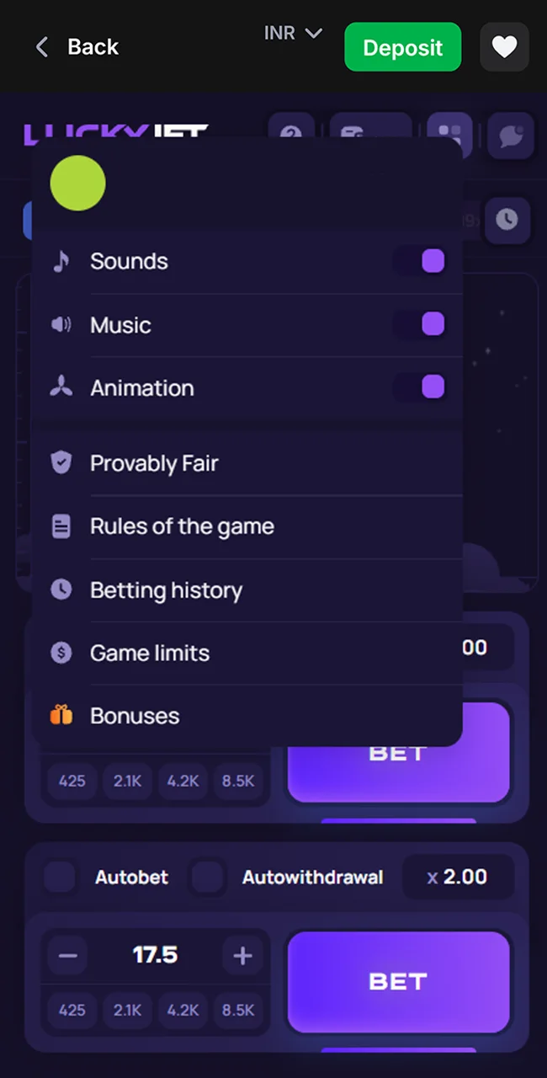Click the Music speaker icon
This screenshot has height=1078, width=547.
[x=61, y=325]
